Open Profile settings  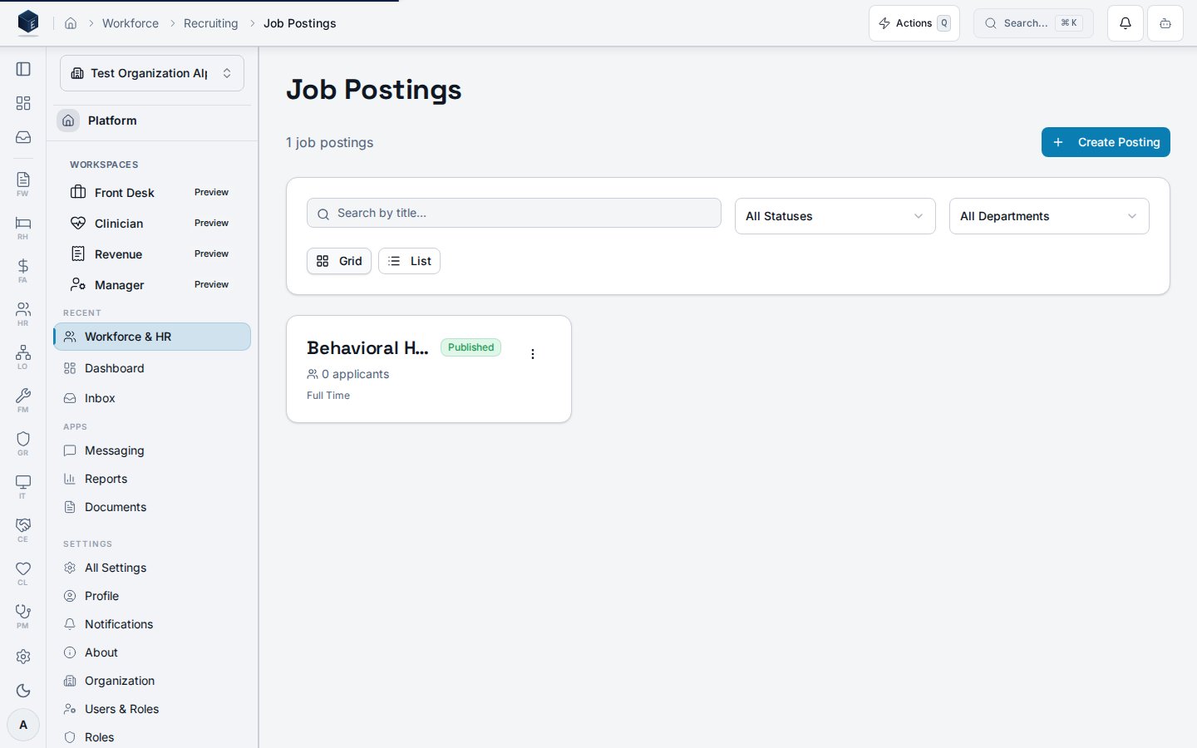point(152,596)
